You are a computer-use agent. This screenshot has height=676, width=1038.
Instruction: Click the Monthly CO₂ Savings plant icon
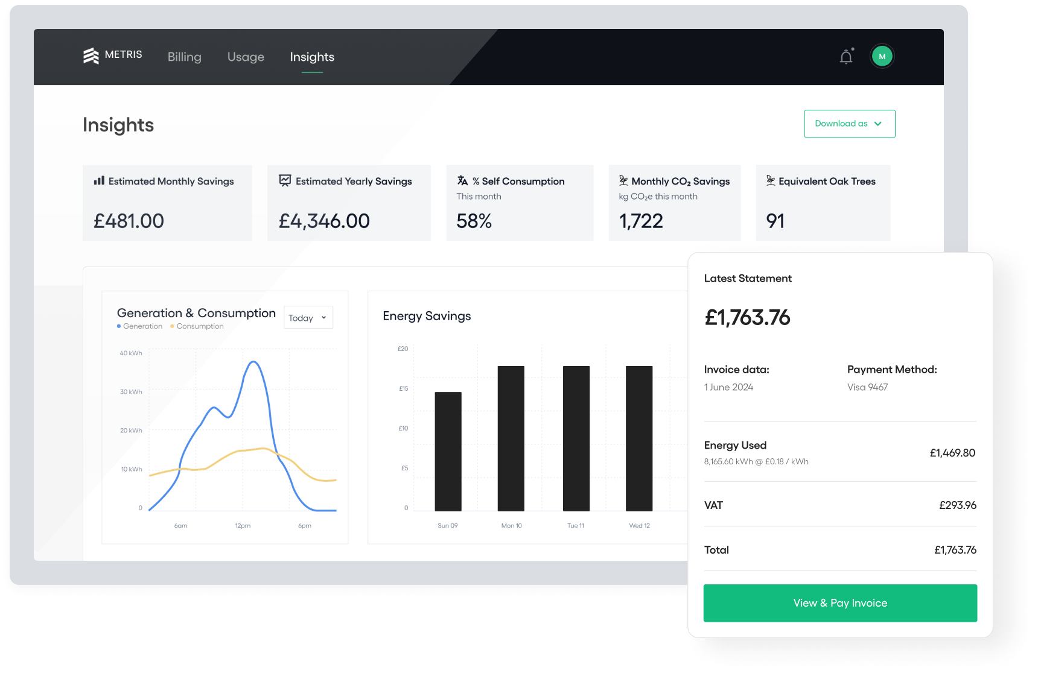pos(623,181)
